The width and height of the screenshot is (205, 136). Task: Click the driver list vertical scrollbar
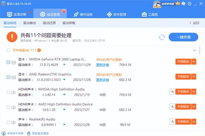tap(200, 50)
